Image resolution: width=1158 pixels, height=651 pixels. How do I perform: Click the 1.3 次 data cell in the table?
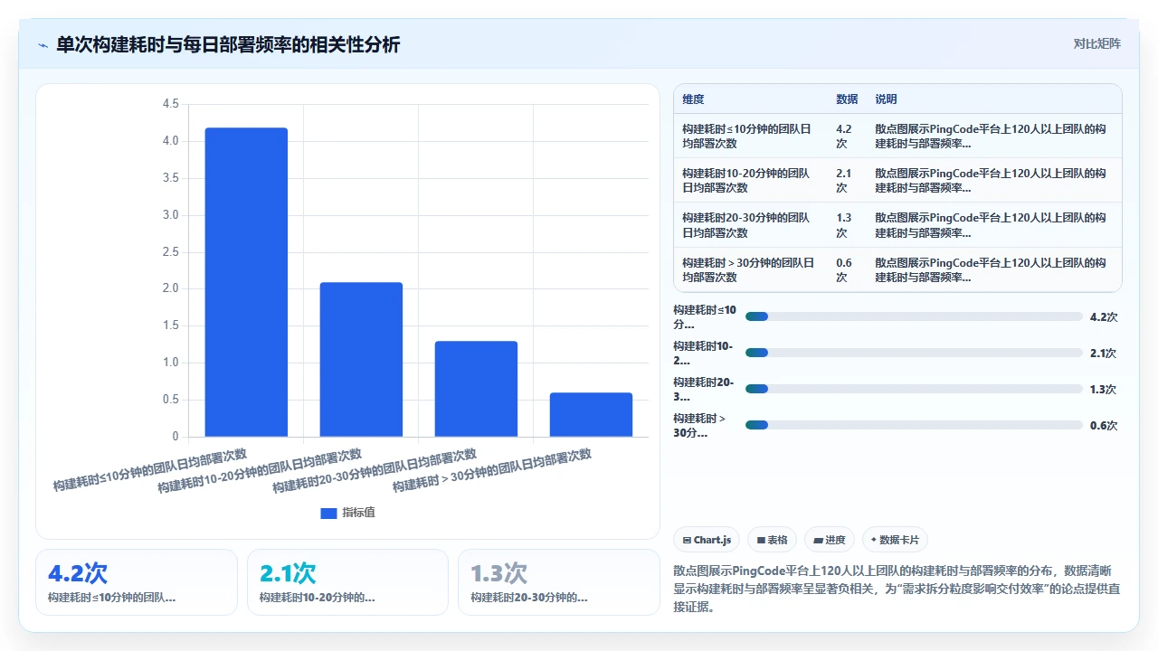point(848,225)
